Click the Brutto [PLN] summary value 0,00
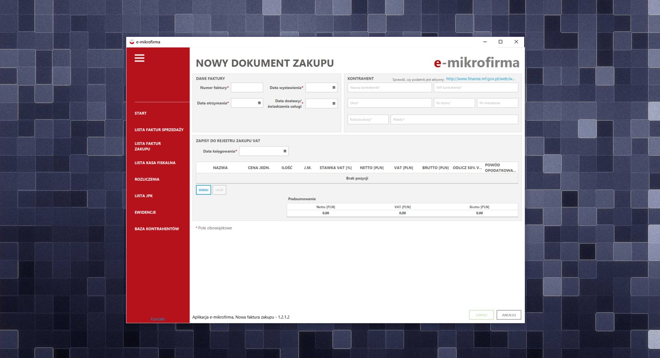 [x=479, y=213]
